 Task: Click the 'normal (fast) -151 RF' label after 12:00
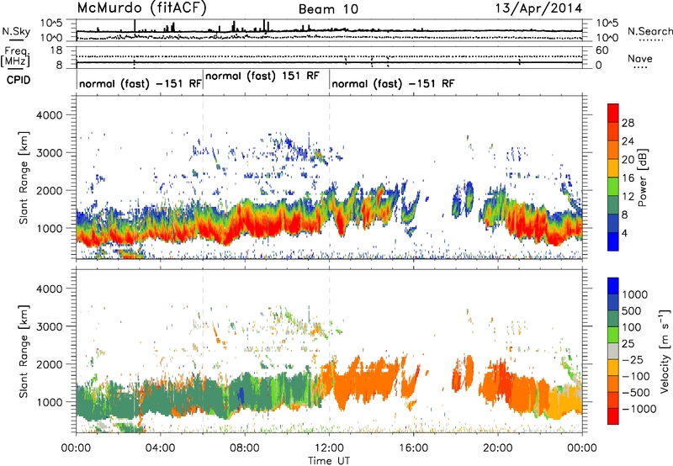coord(393,83)
